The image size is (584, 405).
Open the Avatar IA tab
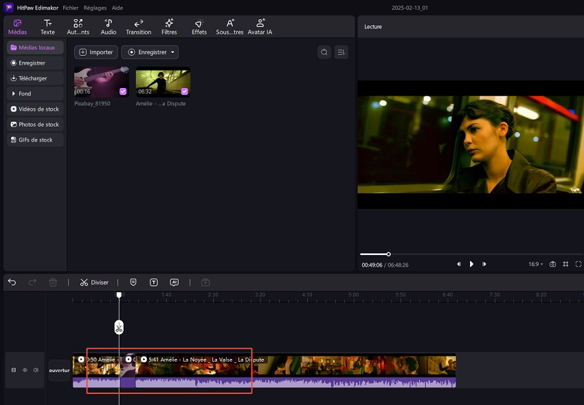pos(260,28)
